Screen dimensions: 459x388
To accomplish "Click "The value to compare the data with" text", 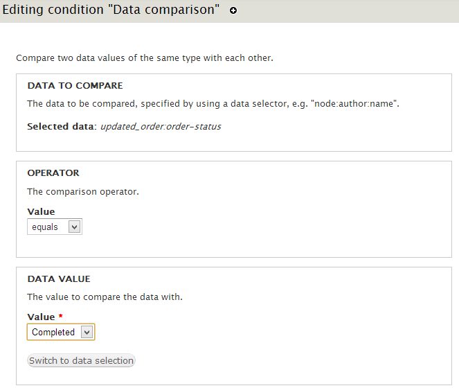I will click(105, 297).
